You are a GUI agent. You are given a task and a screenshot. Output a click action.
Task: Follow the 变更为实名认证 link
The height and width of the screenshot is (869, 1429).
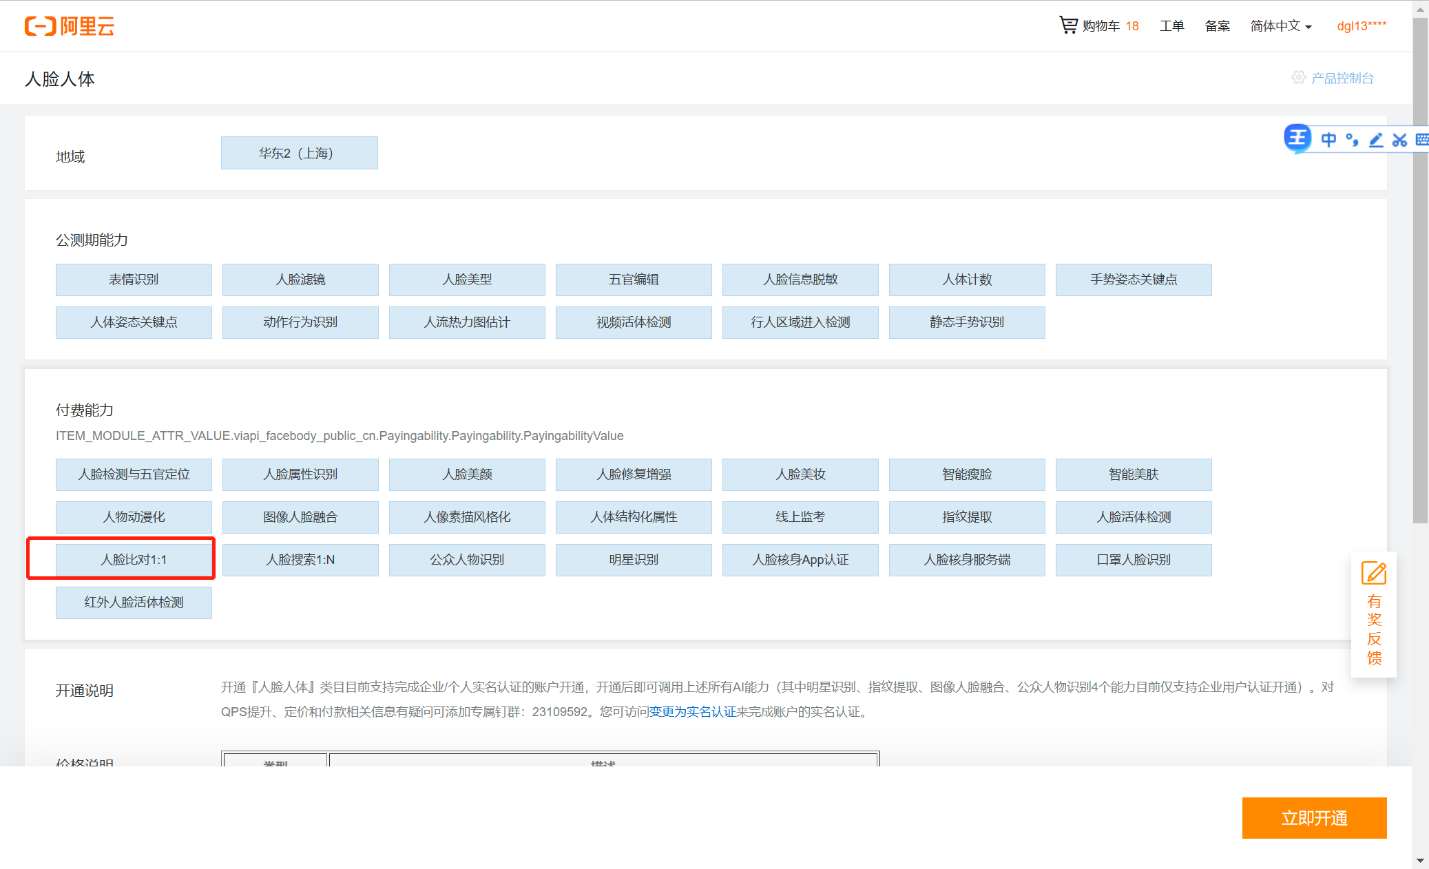(692, 712)
